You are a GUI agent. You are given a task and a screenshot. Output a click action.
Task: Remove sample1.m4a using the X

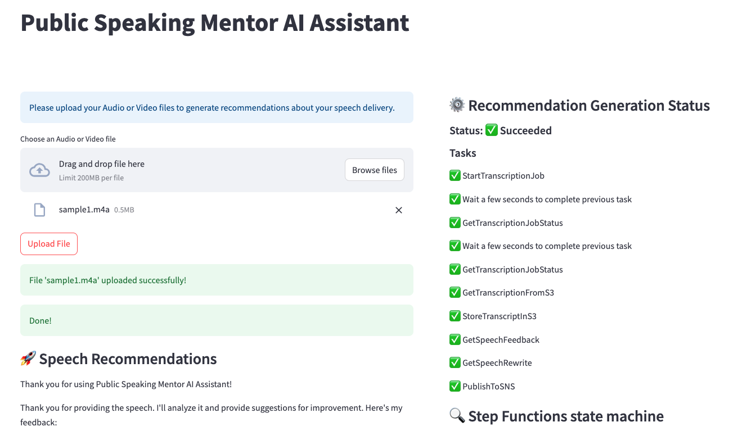[398, 210]
